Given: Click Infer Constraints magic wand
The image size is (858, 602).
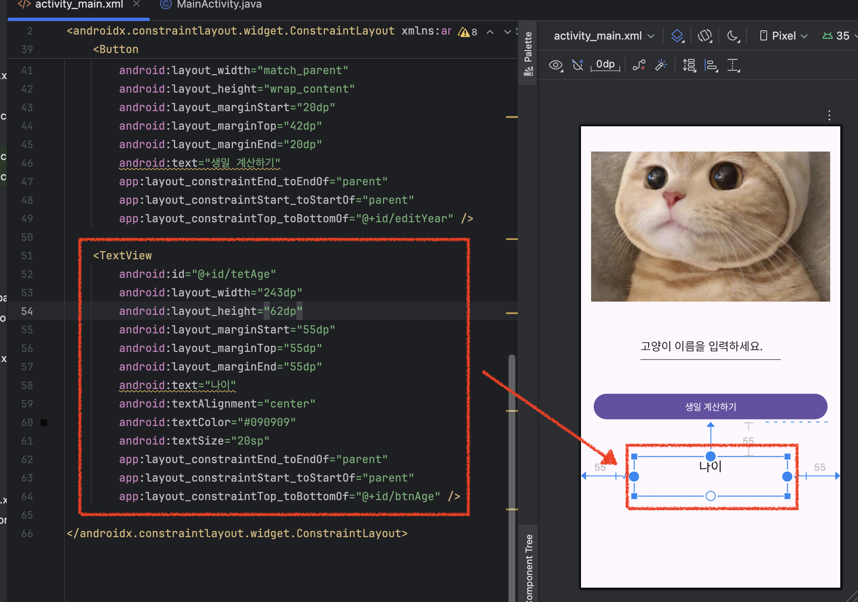Looking at the screenshot, I should coord(661,65).
